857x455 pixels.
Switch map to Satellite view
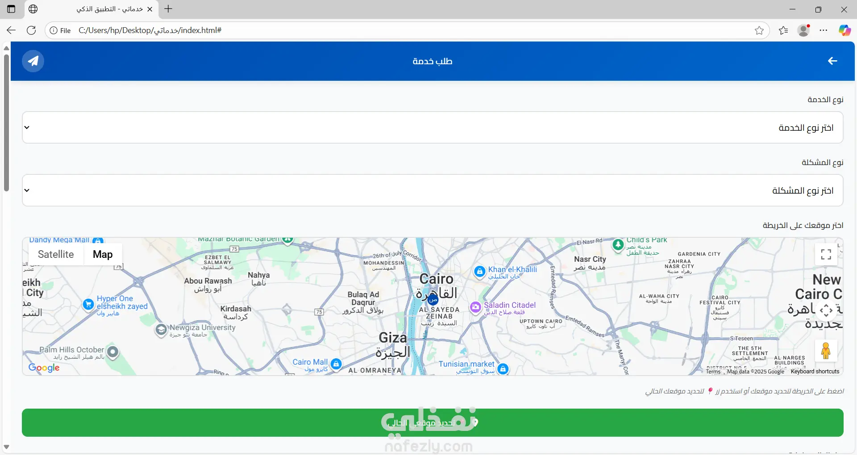56,254
